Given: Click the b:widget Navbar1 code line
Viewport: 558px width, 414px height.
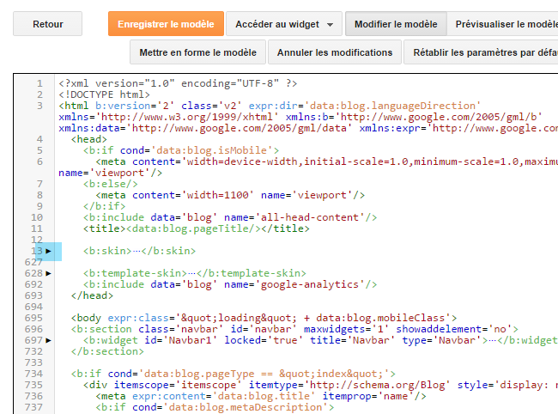Looking at the screenshot, I should pos(321,341).
